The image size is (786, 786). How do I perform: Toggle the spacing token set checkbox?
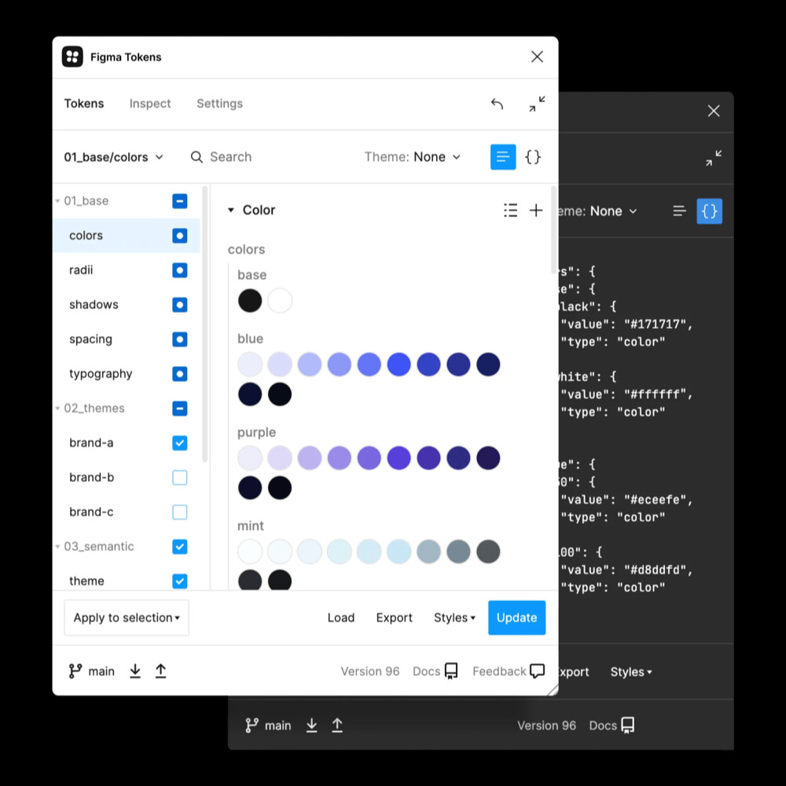179,340
